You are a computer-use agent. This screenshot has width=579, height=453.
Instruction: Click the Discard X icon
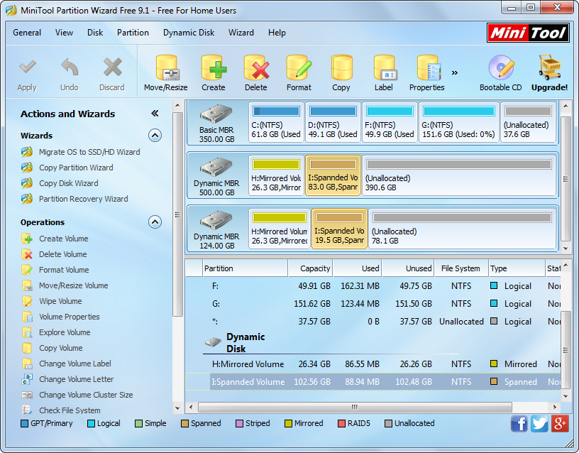pyautogui.click(x=112, y=67)
